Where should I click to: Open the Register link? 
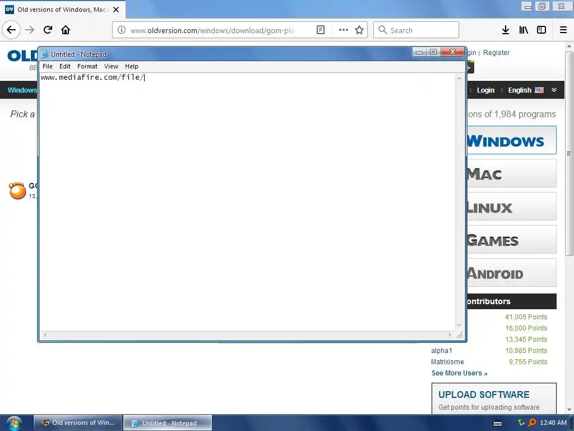click(496, 52)
